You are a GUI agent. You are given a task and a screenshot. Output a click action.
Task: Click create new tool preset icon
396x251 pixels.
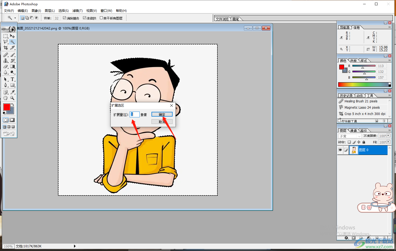click(377, 121)
